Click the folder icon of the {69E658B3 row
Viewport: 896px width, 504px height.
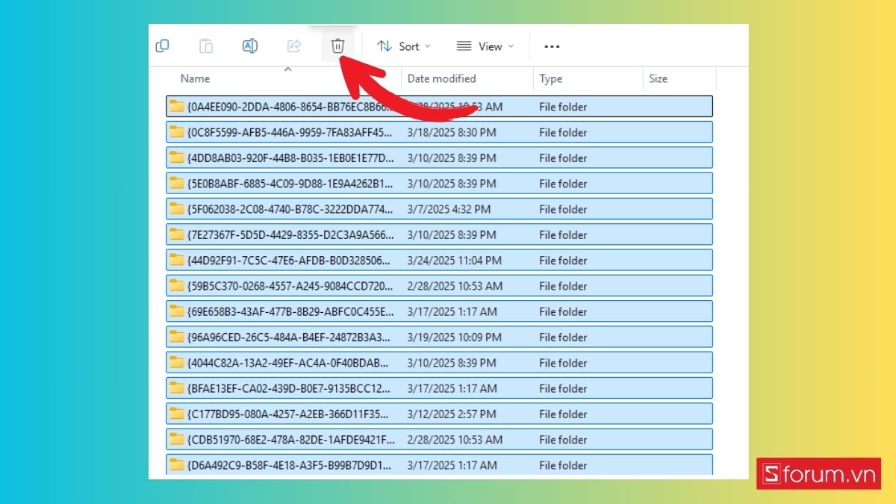point(176,311)
